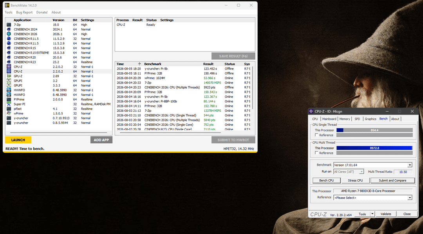Click icon of HWINFO 64-bit row
Image resolution: width=423 pixels, height=234 pixels.
click(x=9, y=95)
